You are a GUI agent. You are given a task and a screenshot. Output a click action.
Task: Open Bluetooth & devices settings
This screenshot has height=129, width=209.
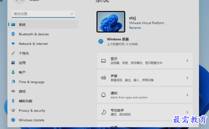(43, 34)
